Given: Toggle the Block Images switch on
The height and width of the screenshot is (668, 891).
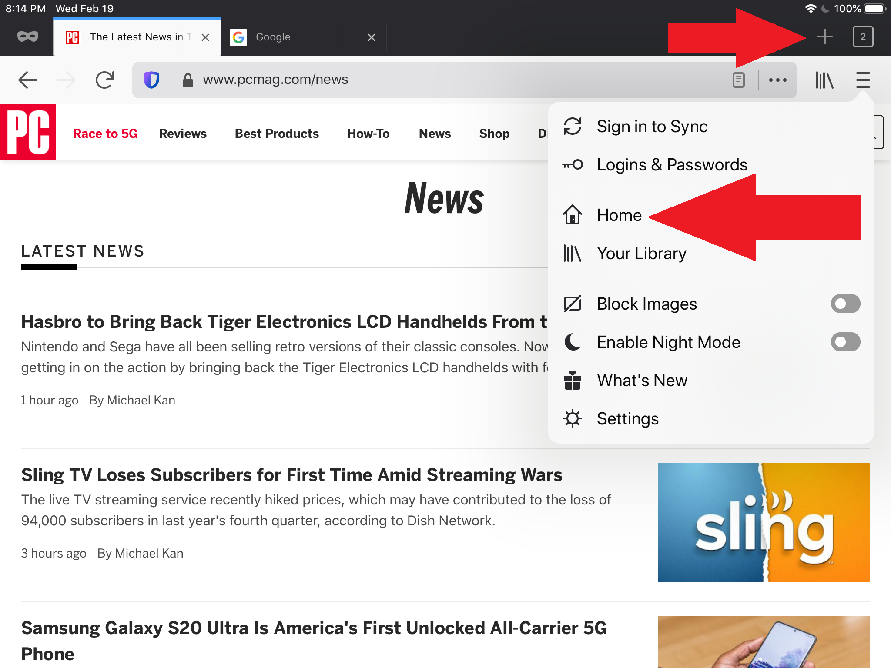Looking at the screenshot, I should pos(845,303).
